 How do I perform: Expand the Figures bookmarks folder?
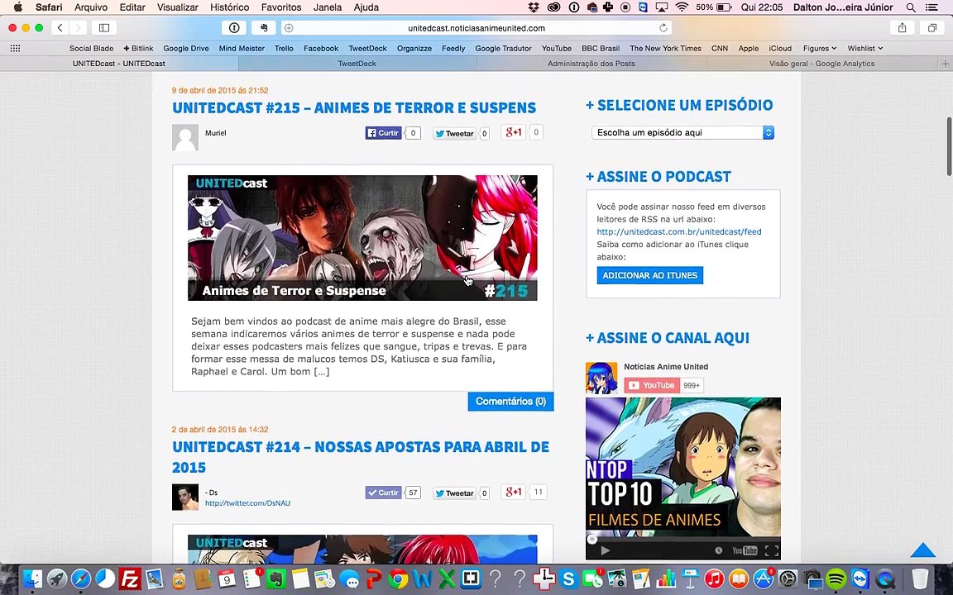[x=819, y=48]
